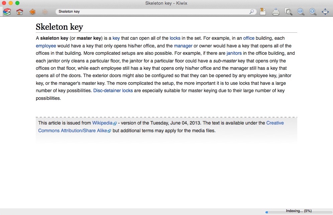Navigate back with the orange arrow
Viewport: 333px width, 215px height.
pyautogui.click(x=32, y=12)
